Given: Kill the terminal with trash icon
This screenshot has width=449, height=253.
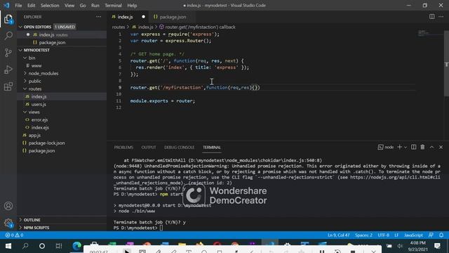Looking at the screenshot, I should (422, 147).
